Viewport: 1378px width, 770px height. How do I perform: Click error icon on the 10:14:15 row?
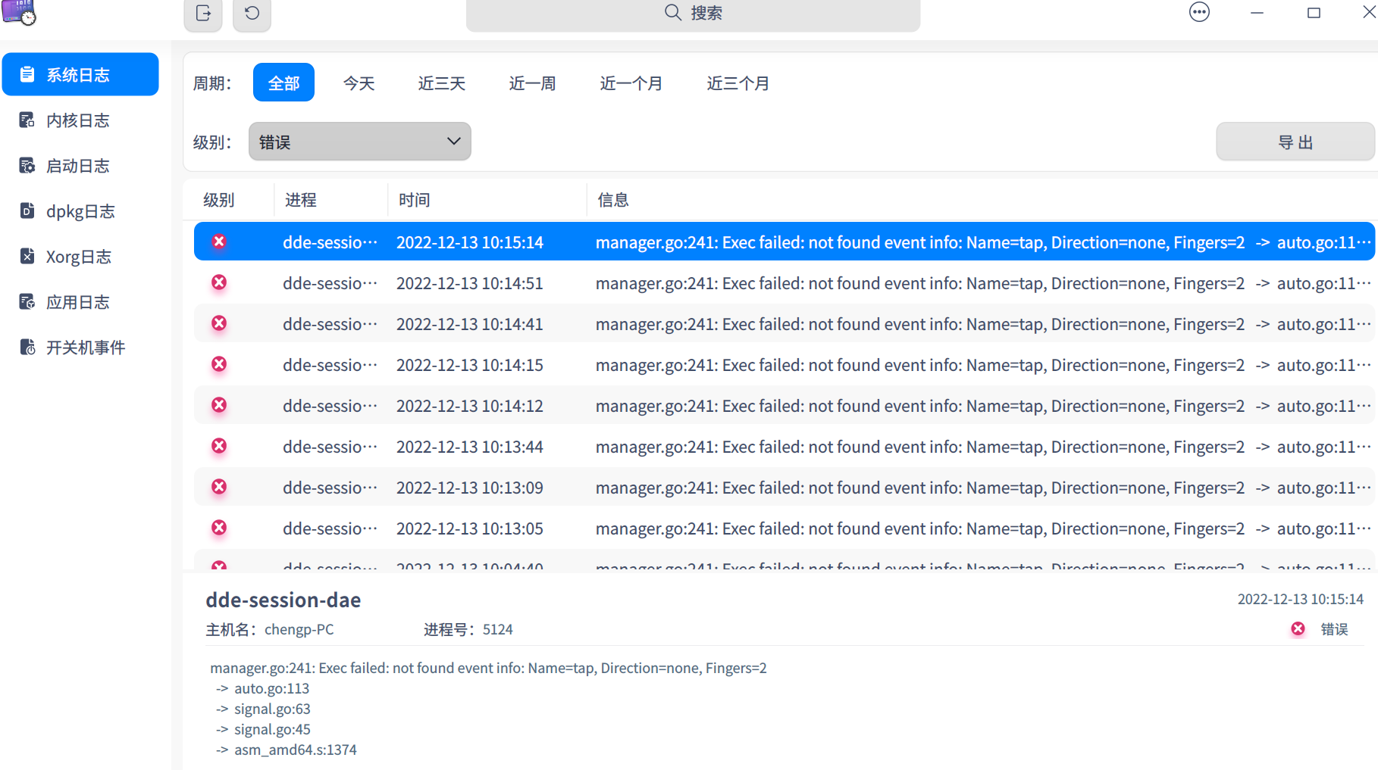click(219, 364)
